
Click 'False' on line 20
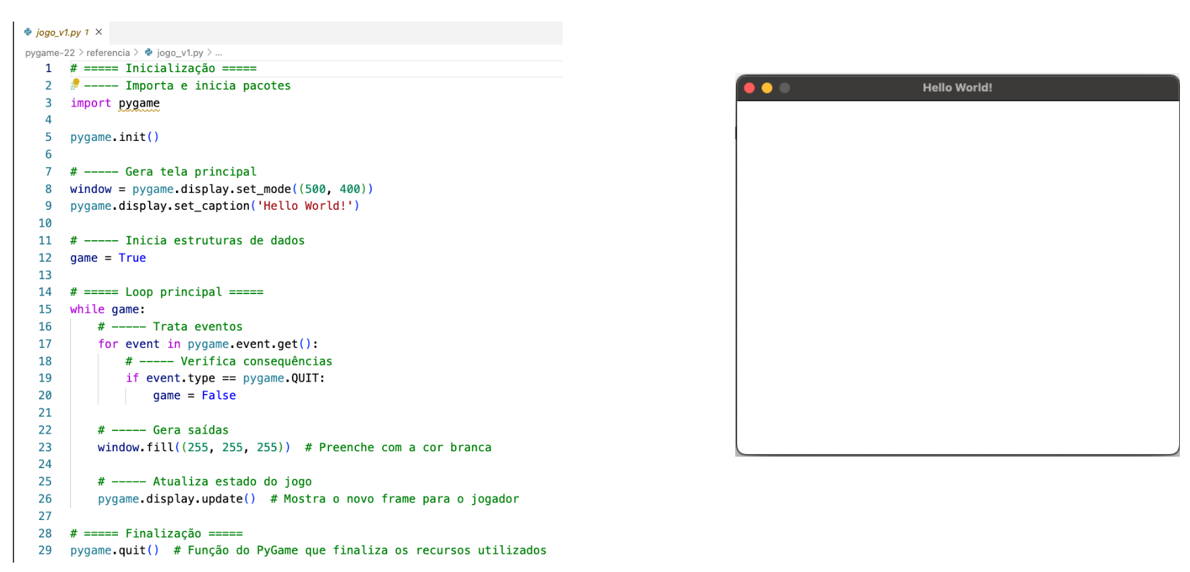[219, 396]
